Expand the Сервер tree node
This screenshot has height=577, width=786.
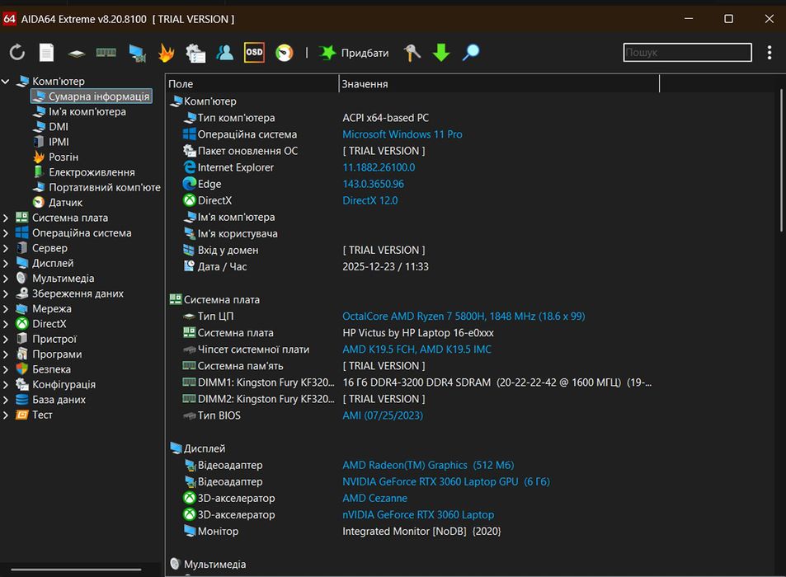point(6,248)
